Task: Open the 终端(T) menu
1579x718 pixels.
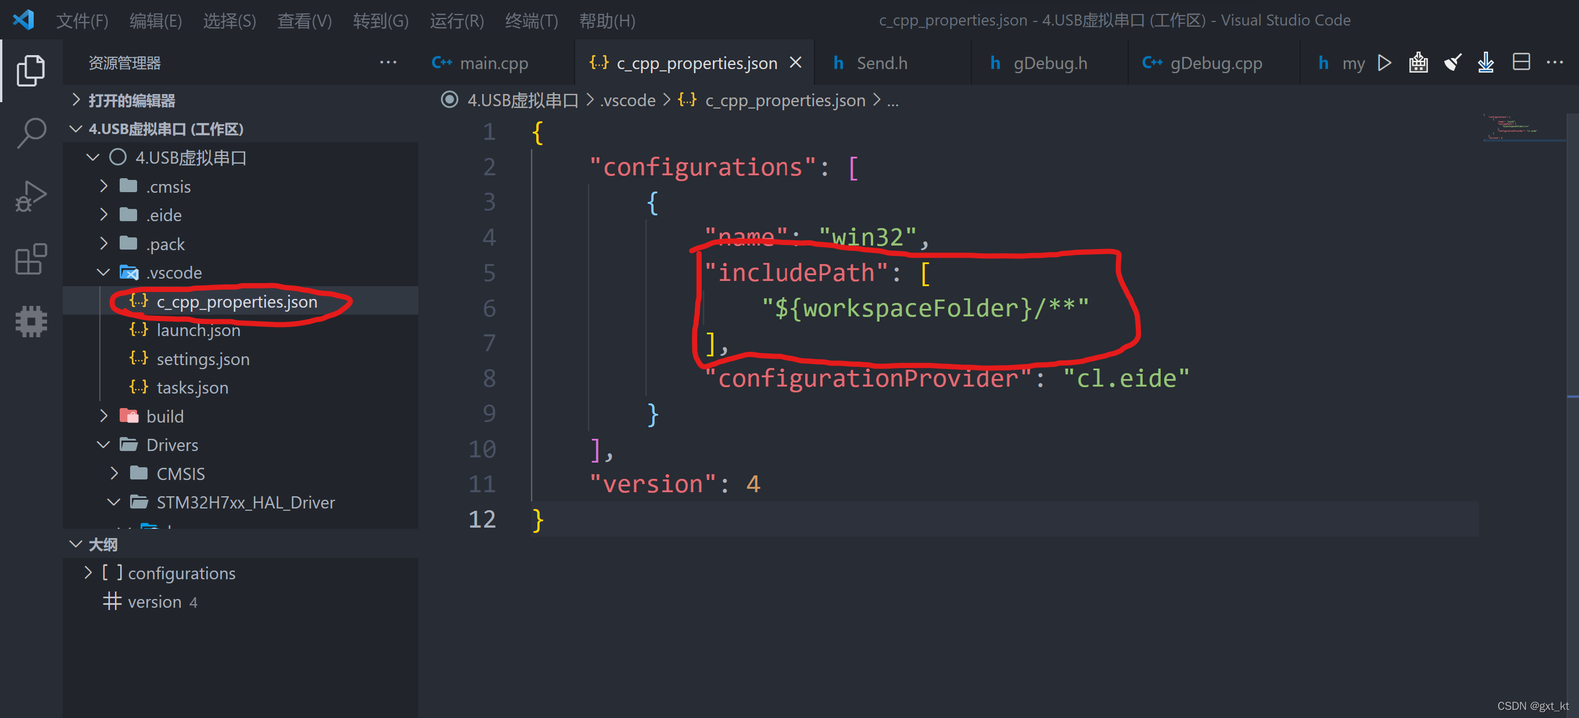Action: pyautogui.click(x=531, y=21)
